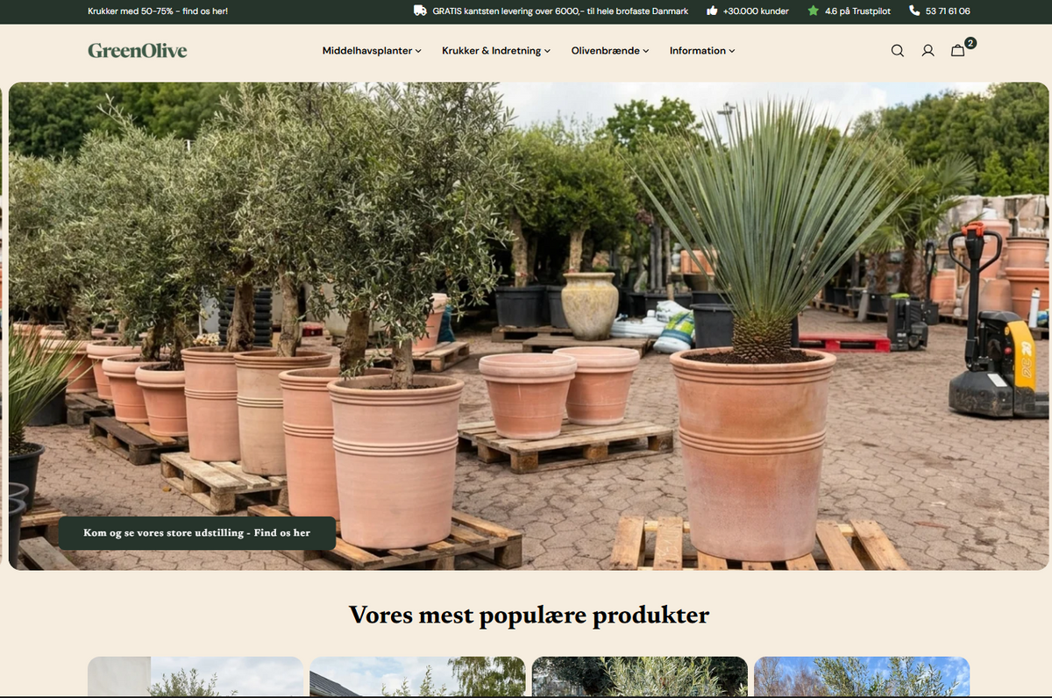This screenshot has width=1052, height=698.
Task: Click the delivery truck icon
Action: pyautogui.click(x=420, y=11)
